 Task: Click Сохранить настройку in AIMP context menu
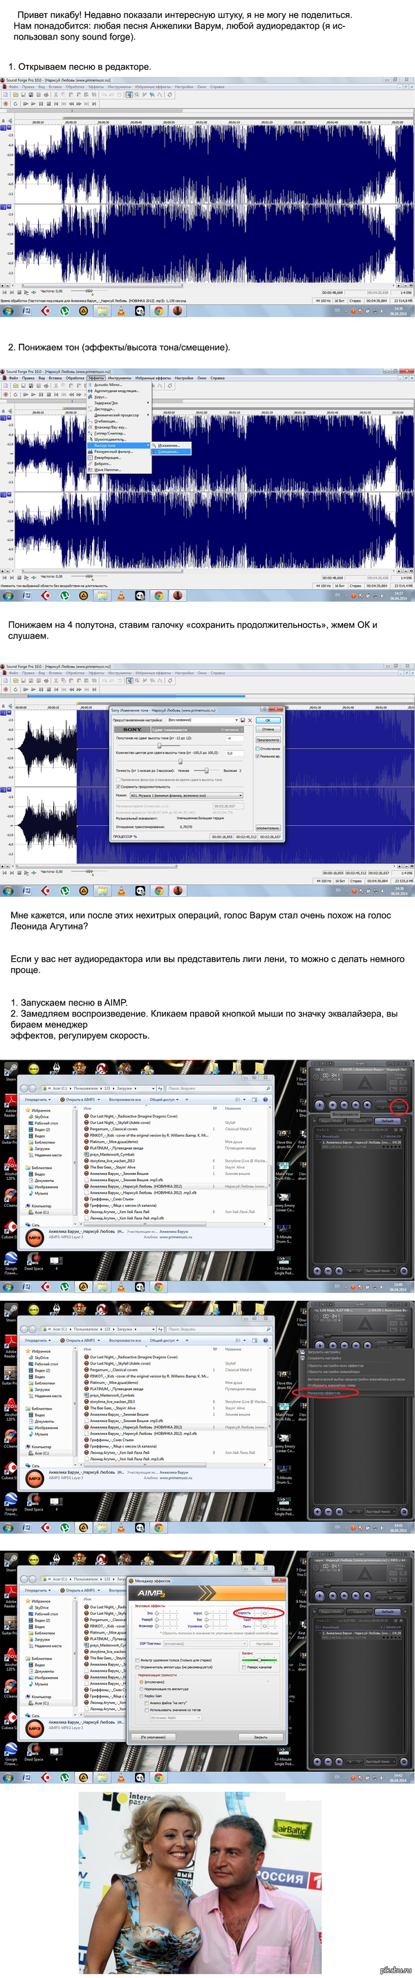tap(324, 1358)
